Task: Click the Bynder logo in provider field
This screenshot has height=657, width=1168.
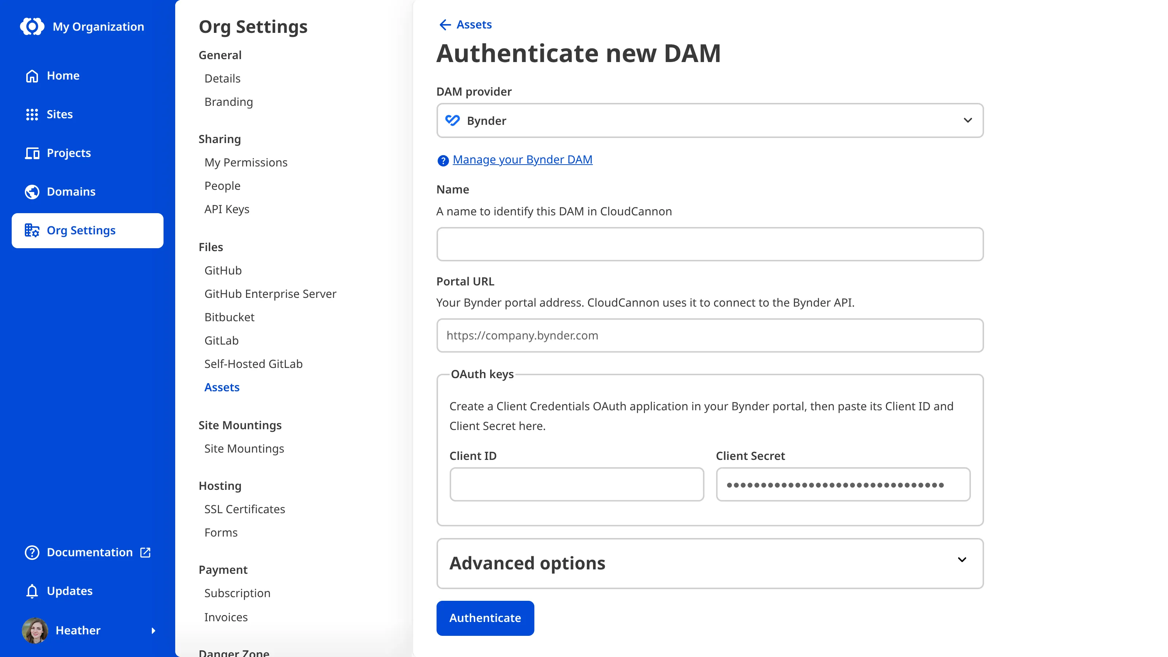Action: pyautogui.click(x=452, y=120)
